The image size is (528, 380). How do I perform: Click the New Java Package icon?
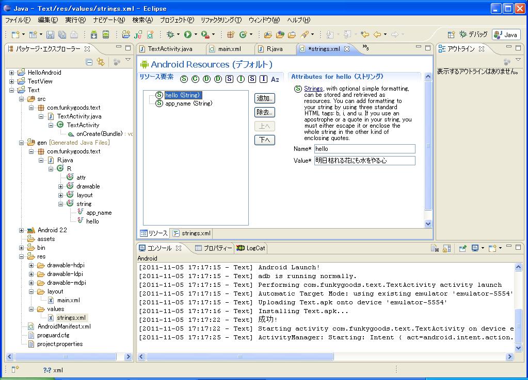[x=231, y=34]
